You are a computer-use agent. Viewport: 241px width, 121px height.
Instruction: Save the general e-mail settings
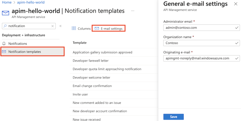(x=173, y=117)
